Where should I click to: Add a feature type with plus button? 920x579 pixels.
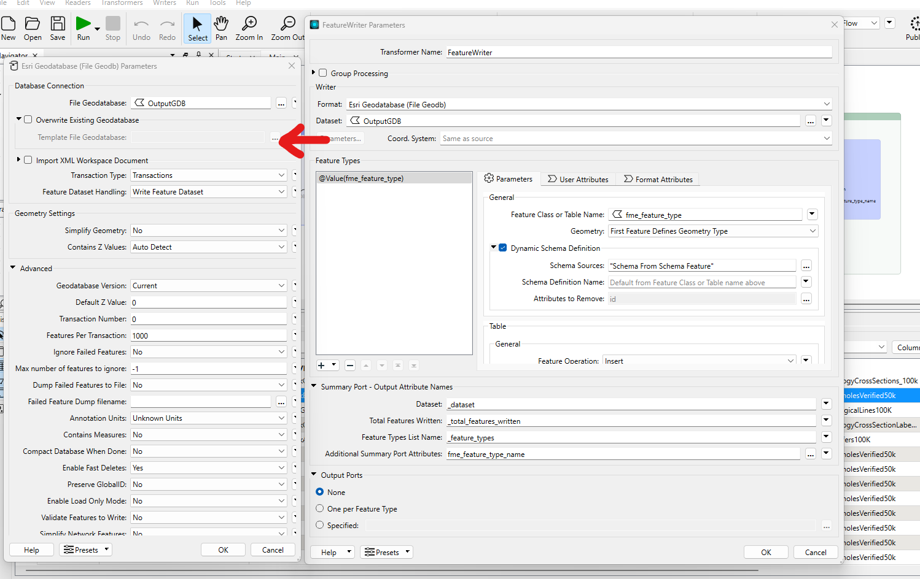pyautogui.click(x=322, y=365)
